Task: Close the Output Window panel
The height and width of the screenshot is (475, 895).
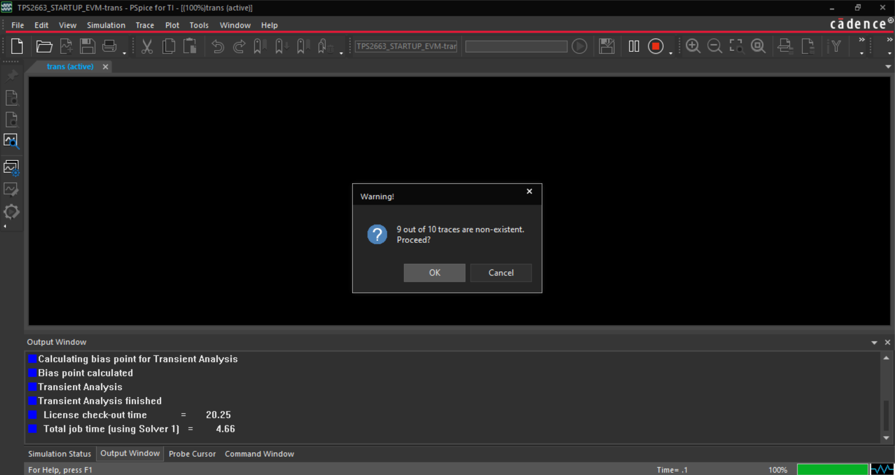Action: pos(888,343)
